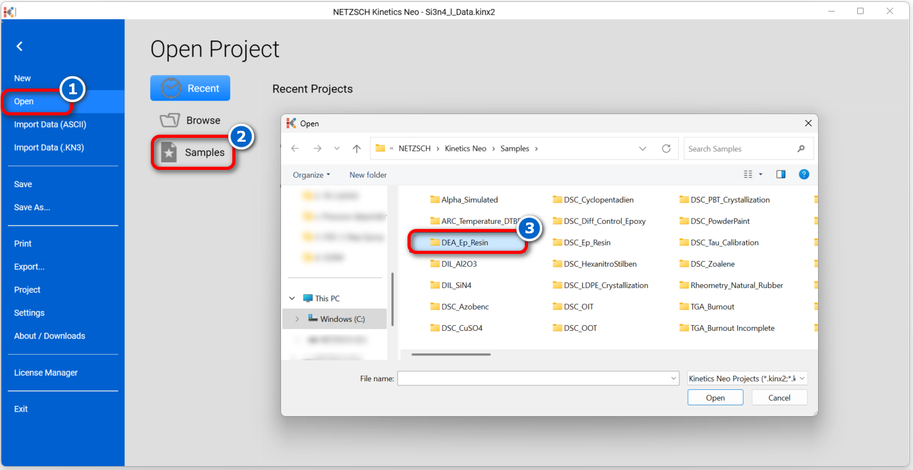This screenshot has height=470, width=913.
Task: Open the Organize dropdown menu
Action: tap(311, 175)
